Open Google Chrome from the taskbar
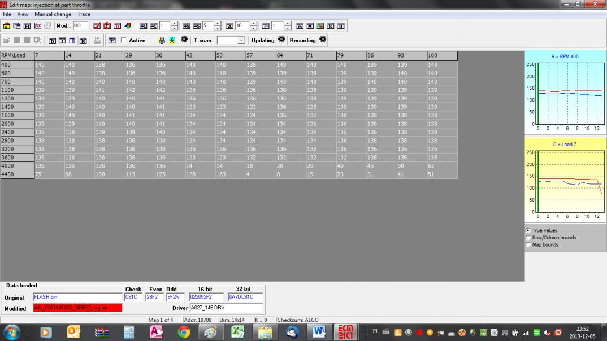The height and width of the screenshot is (341, 607). pos(184,333)
